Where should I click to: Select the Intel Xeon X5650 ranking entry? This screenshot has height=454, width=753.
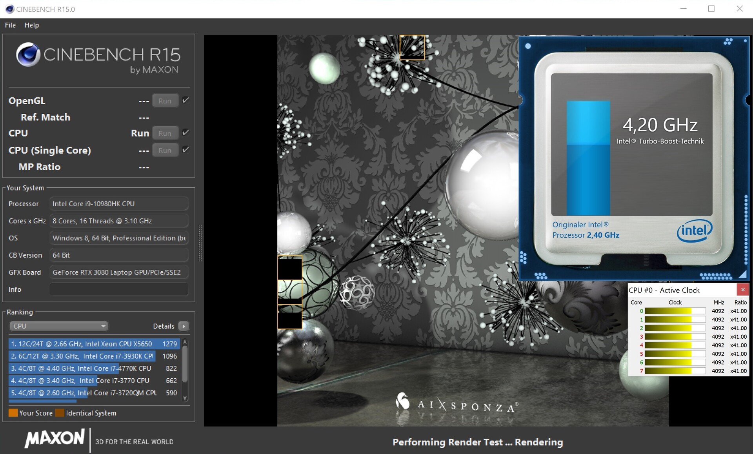pos(94,344)
